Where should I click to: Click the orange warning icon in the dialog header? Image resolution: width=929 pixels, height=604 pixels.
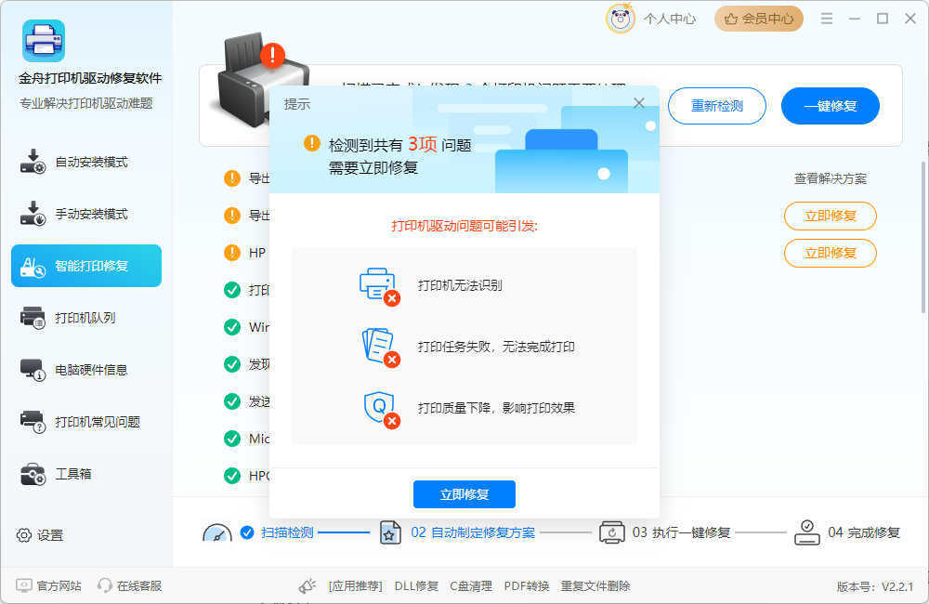click(311, 143)
